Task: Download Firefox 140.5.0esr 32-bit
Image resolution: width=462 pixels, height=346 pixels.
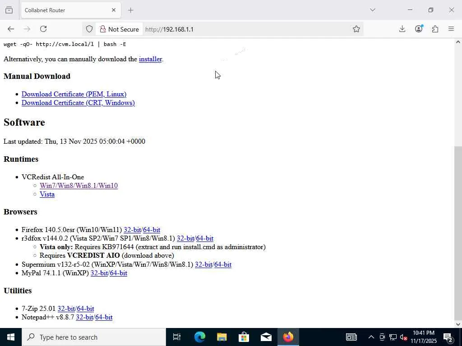Action: pos(132,230)
